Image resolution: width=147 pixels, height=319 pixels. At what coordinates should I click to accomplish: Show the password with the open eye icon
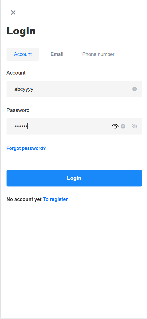tap(115, 126)
